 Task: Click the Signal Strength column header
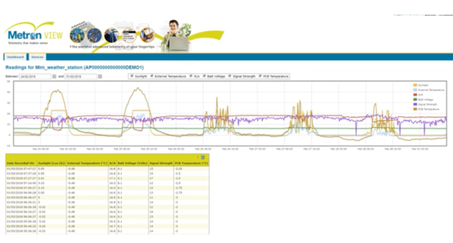pyautogui.click(x=161, y=163)
